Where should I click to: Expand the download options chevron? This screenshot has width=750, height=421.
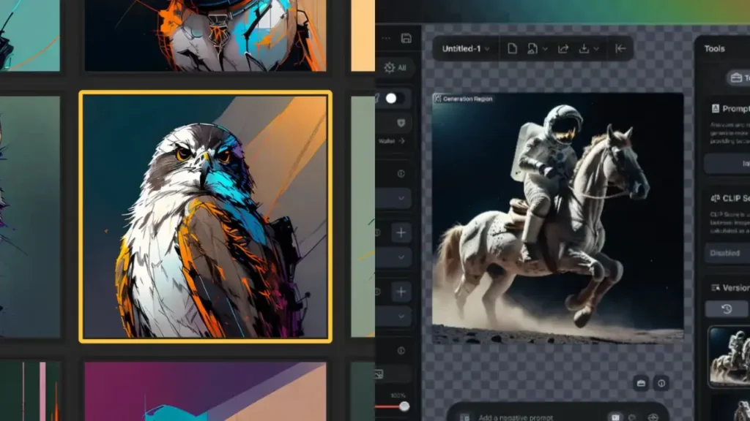pos(597,48)
